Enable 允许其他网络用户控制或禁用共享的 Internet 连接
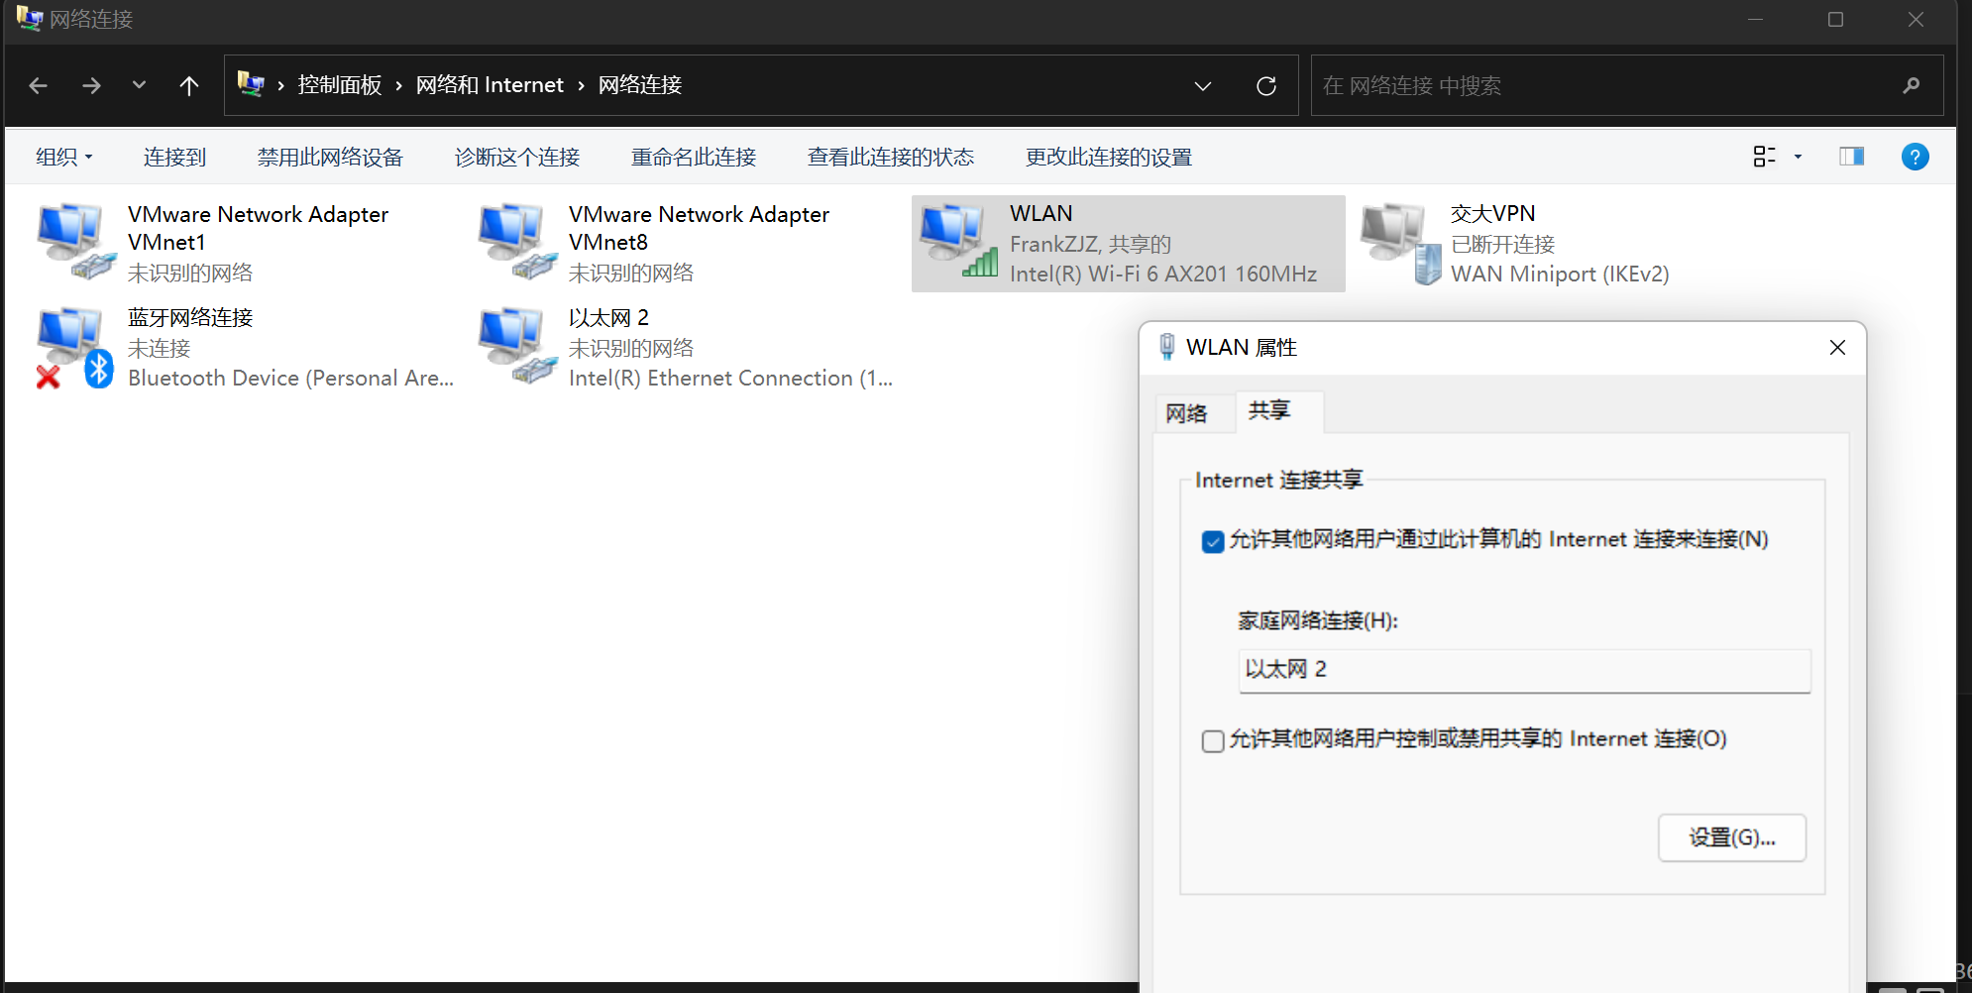Viewport: 1972px width, 993px height. click(1213, 741)
